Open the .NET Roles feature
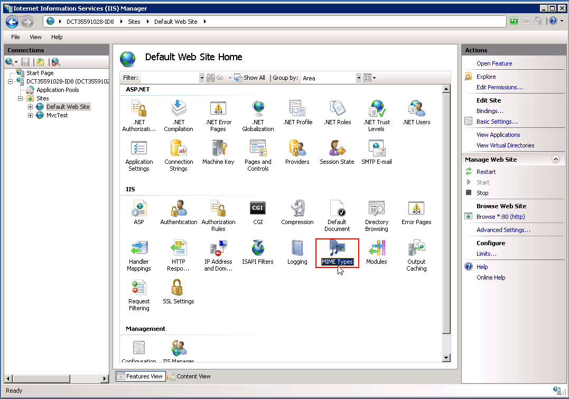The width and height of the screenshot is (569, 399). (x=337, y=113)
